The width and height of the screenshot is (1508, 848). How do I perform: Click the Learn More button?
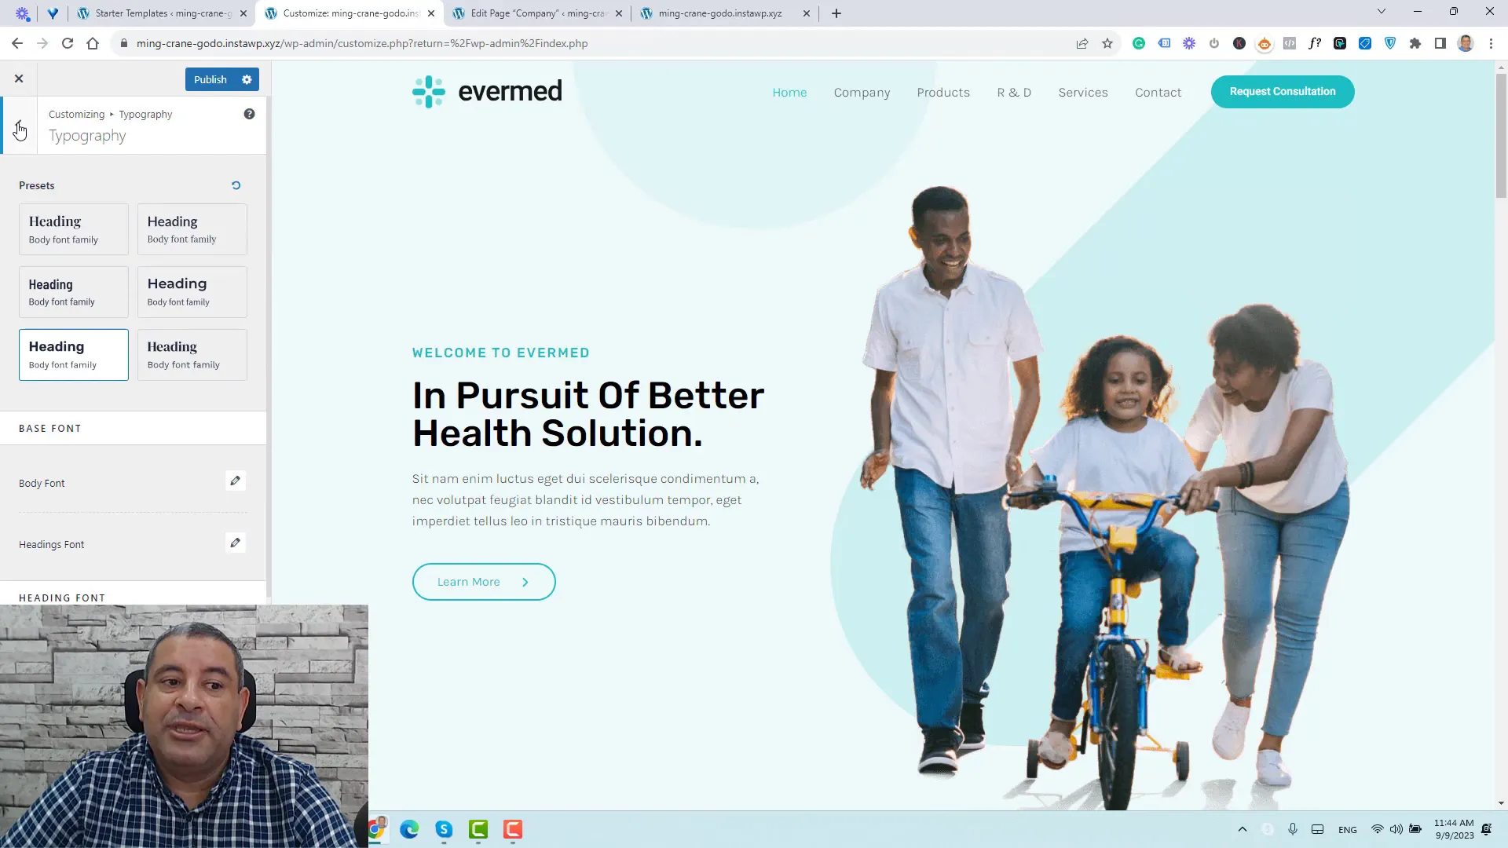tap(484, 582)
